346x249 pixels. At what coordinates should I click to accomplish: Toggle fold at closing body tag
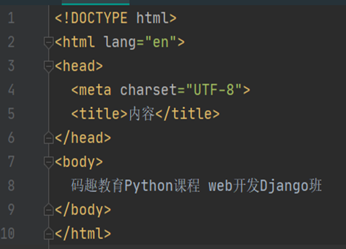49,209
